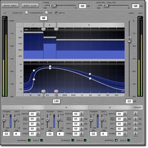Click Group Ratio stepper arrows
Screen dimensions: 148x148
point(136,114)
